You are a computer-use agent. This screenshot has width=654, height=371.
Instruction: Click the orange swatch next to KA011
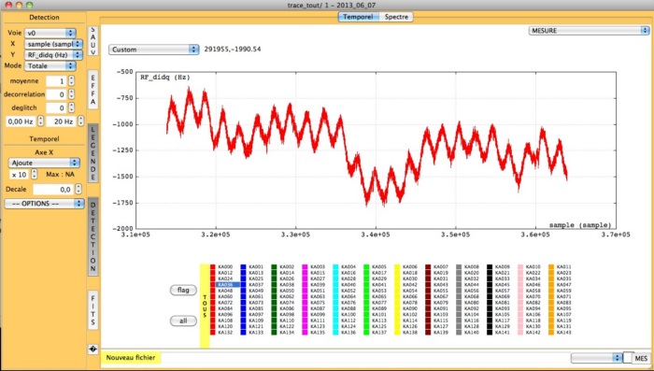click(551, 266)
